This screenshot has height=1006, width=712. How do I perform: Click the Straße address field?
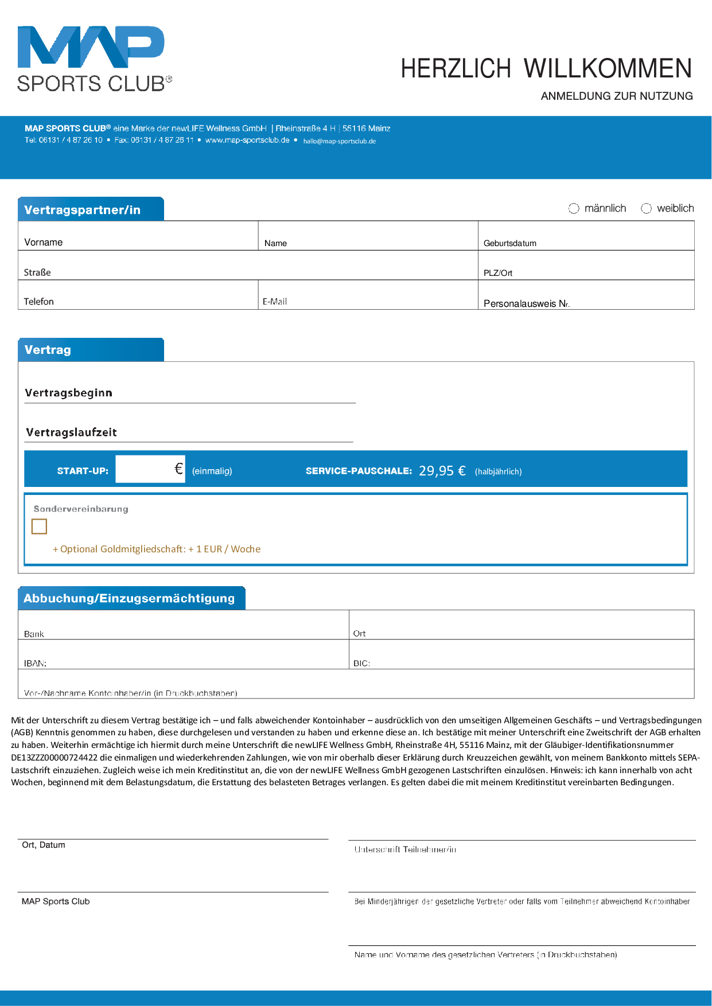click(x=248, y=266)
